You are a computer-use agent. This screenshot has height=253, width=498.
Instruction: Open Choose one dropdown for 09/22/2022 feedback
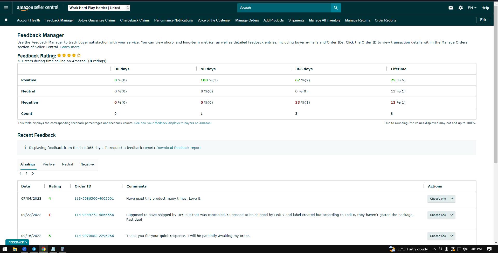point(441,215)
